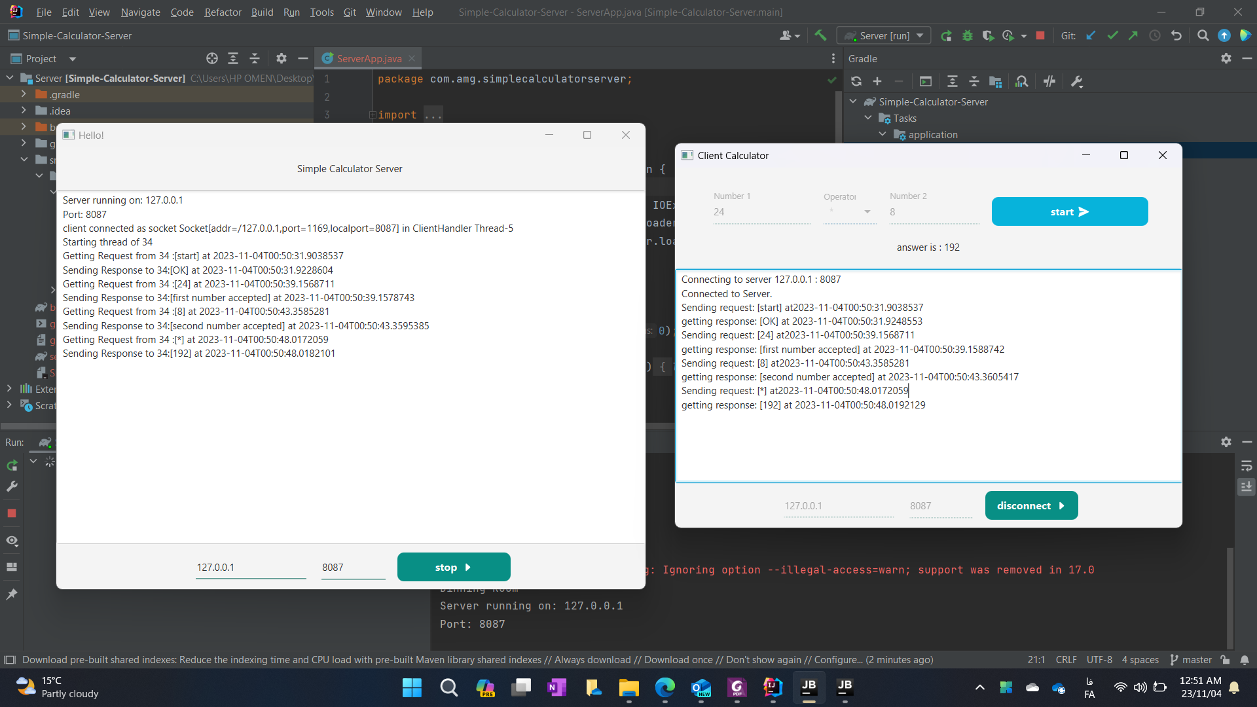Click the IDE update available icon

pos(1224,35)
